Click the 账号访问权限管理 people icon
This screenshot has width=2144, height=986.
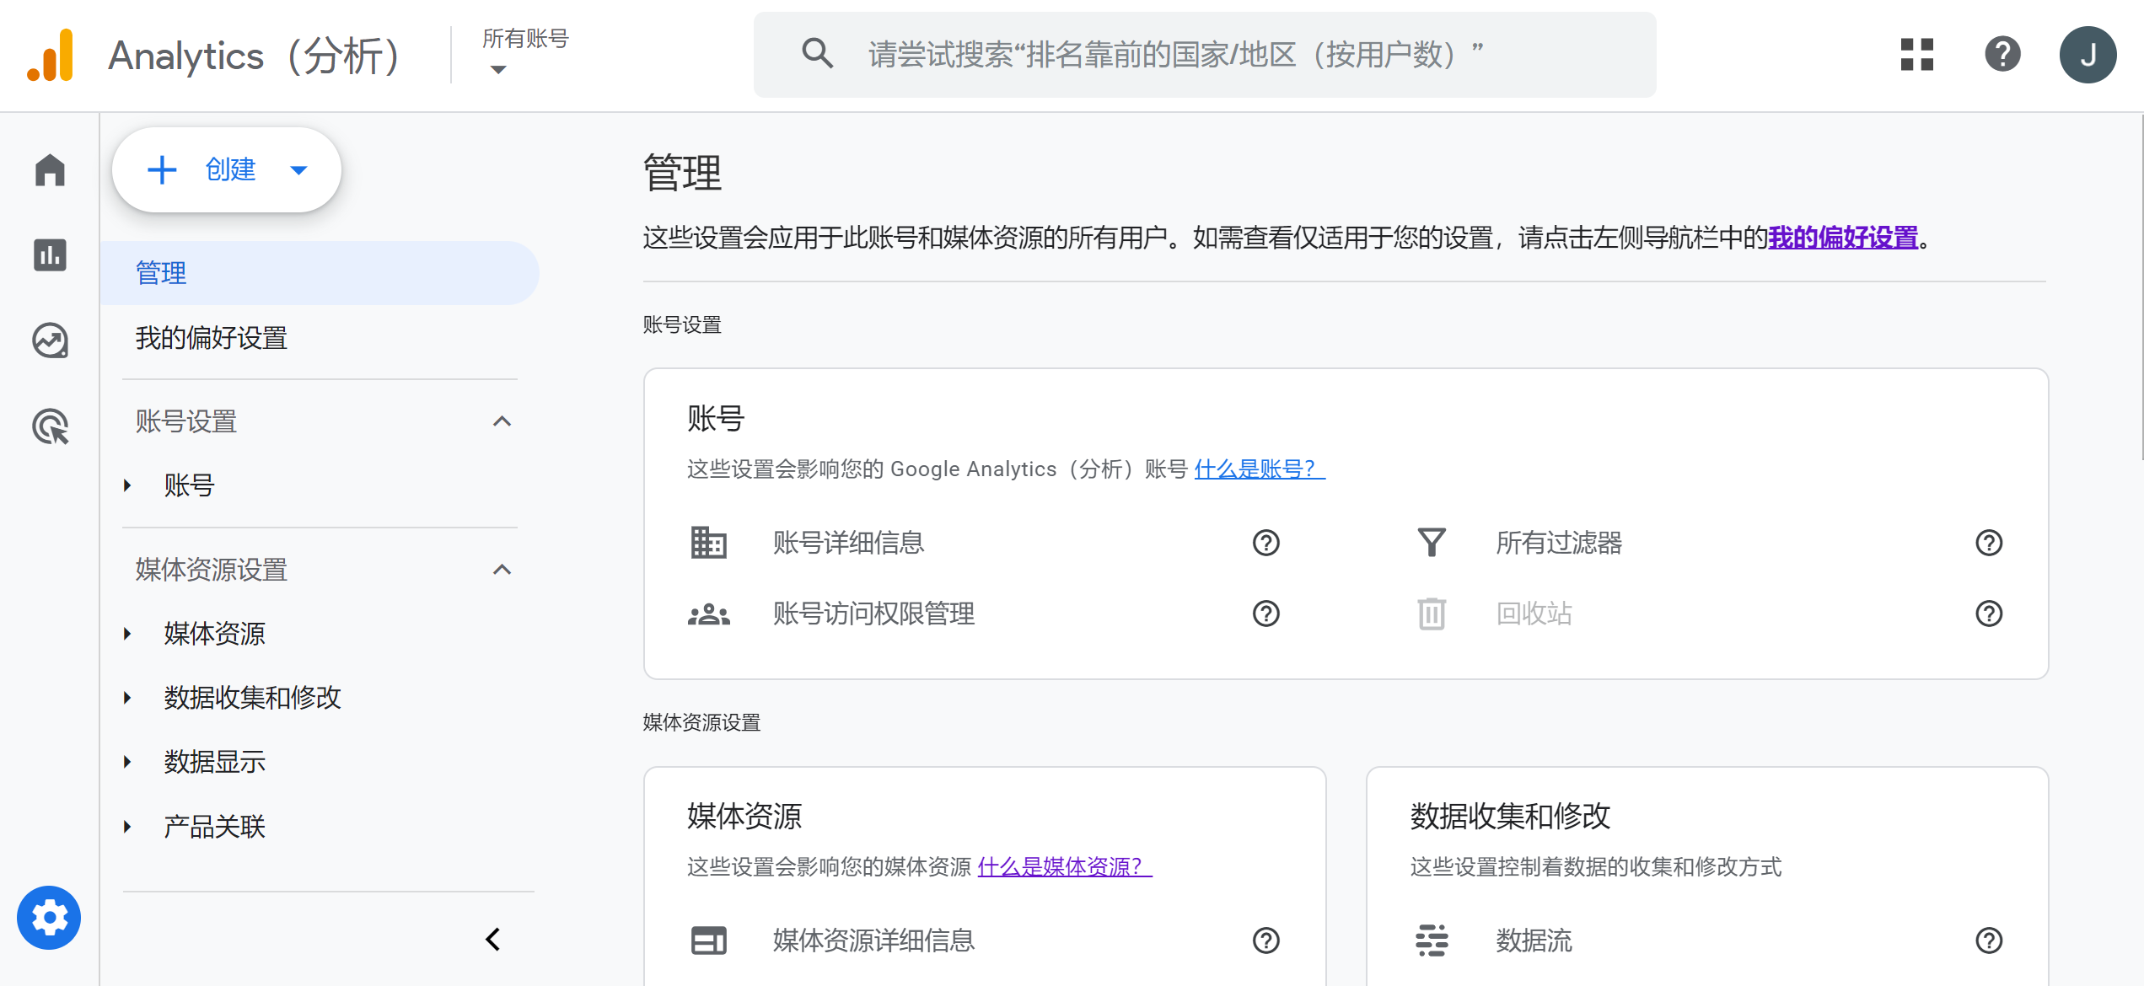point(708,614)
